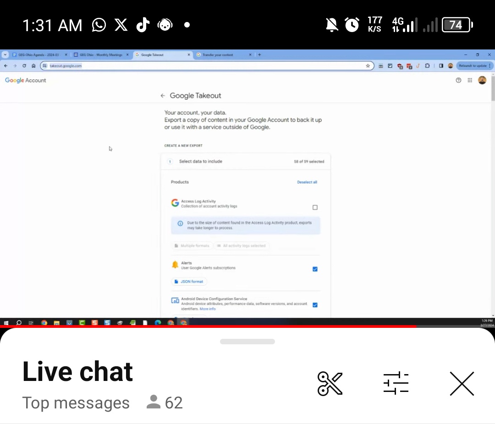The height and width of the screenshot is (424, 495).
Task: Click Deselect all link
Action: (x=307, y=182)
